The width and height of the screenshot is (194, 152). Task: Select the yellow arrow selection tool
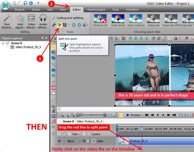pos(53,47)
